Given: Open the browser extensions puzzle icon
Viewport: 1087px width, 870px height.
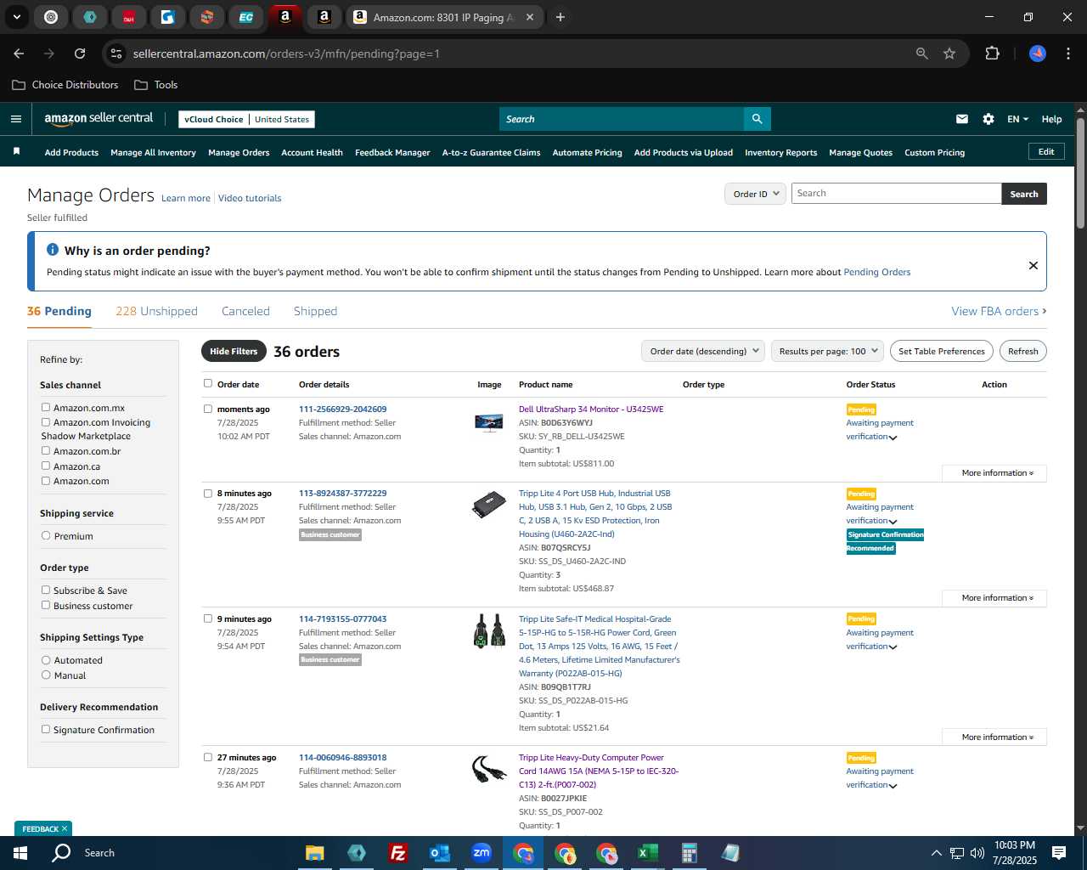Looking at the screenshot, I should click(992, 54).
